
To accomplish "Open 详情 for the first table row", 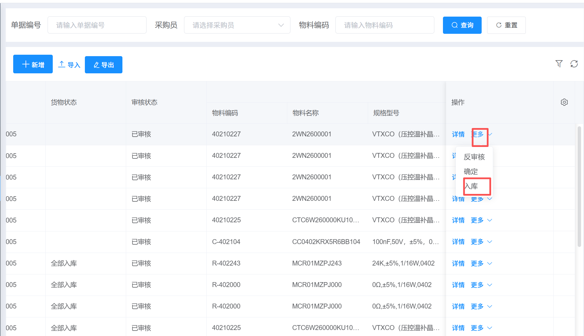I will (458, 134).
